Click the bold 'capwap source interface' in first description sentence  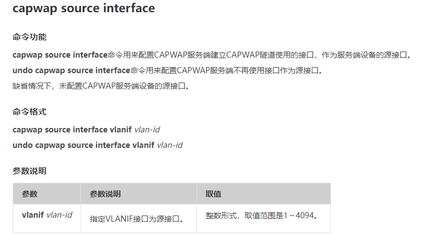(59, 55)
